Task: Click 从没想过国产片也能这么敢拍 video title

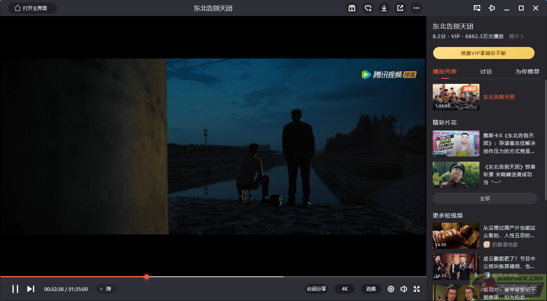Action: [x=509, y=232]
